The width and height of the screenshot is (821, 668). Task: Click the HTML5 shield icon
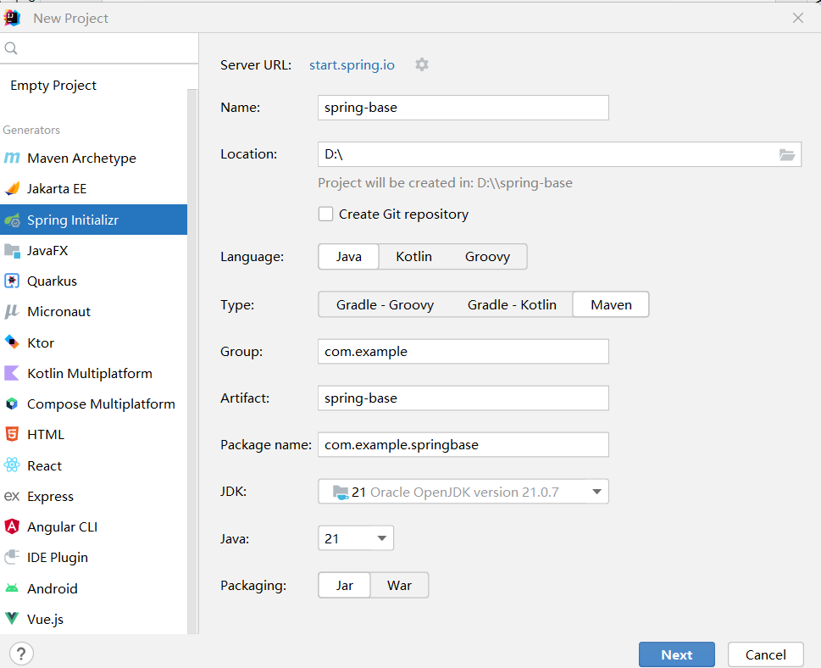coord(12,434)
